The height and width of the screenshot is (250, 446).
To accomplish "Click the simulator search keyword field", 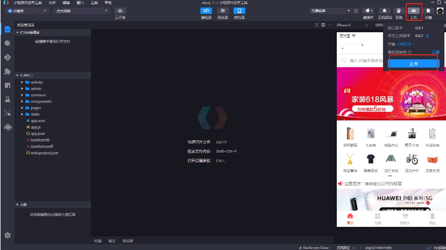I will pos(361,61).
